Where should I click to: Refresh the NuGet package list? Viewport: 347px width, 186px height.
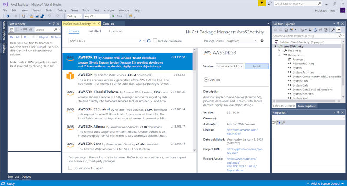point(149,41)
